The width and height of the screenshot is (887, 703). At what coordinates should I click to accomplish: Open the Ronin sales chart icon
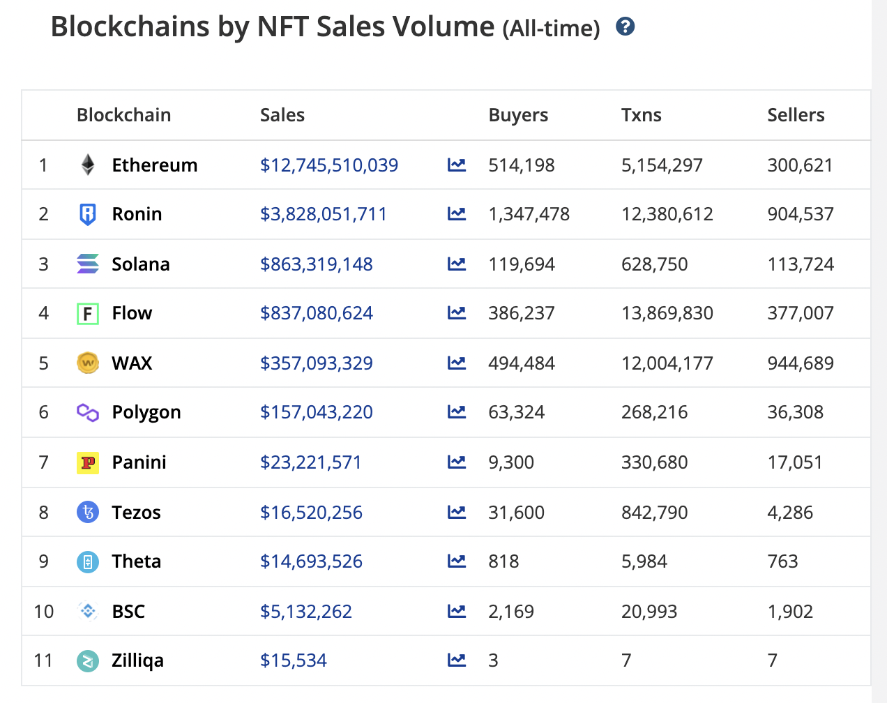(x=457, y=214)
